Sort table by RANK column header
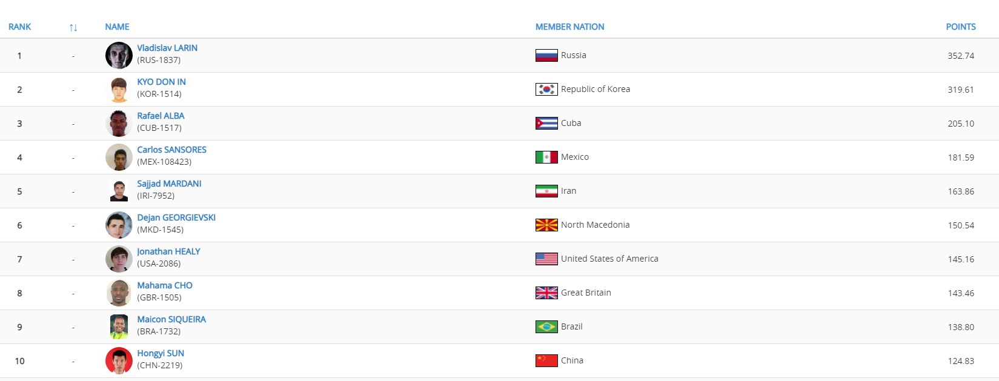Screen dimensions: 999x381 (19, 27)
